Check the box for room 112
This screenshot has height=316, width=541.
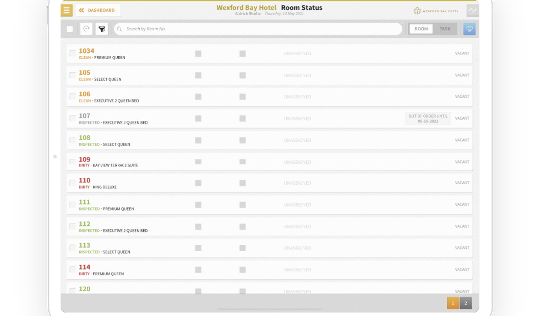click(x=72, y=226)
